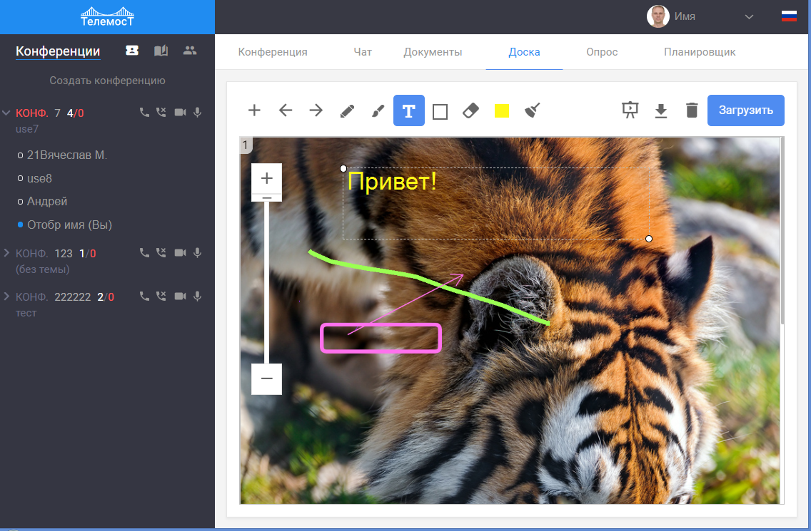Collapse conference 7 participant list
Image resolution: width=811 pixels, height=531 pixels.
pos(6,113)
